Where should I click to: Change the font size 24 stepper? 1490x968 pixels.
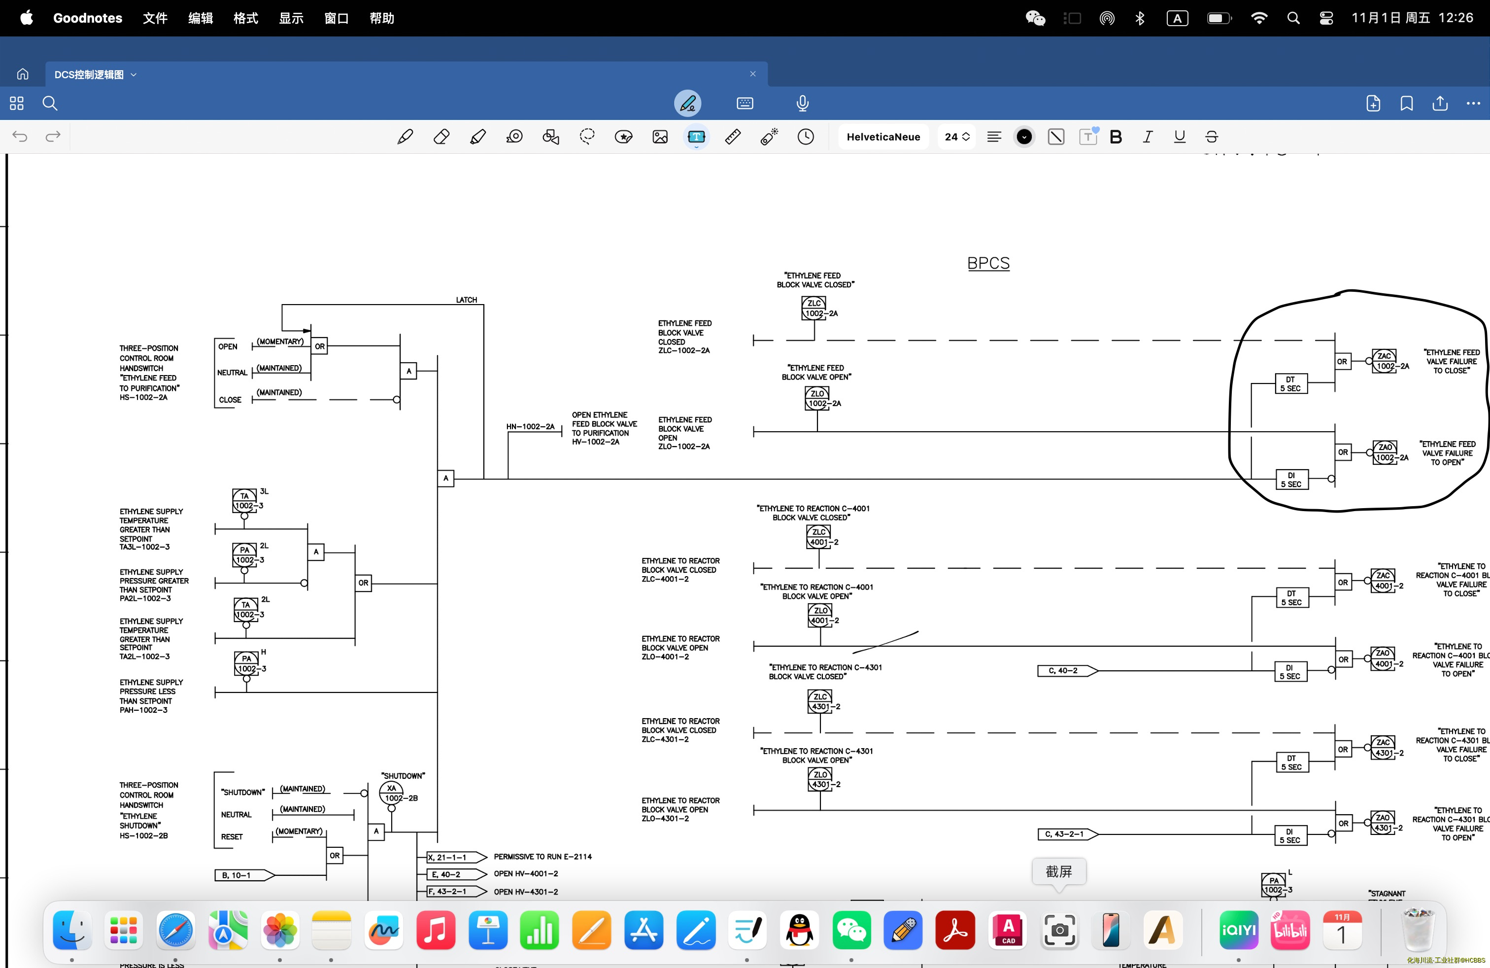[957, 137]
